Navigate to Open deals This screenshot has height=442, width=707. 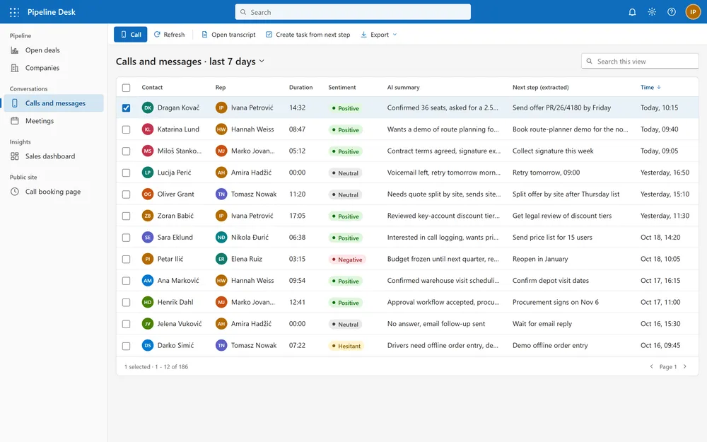[x=54, y=50]
